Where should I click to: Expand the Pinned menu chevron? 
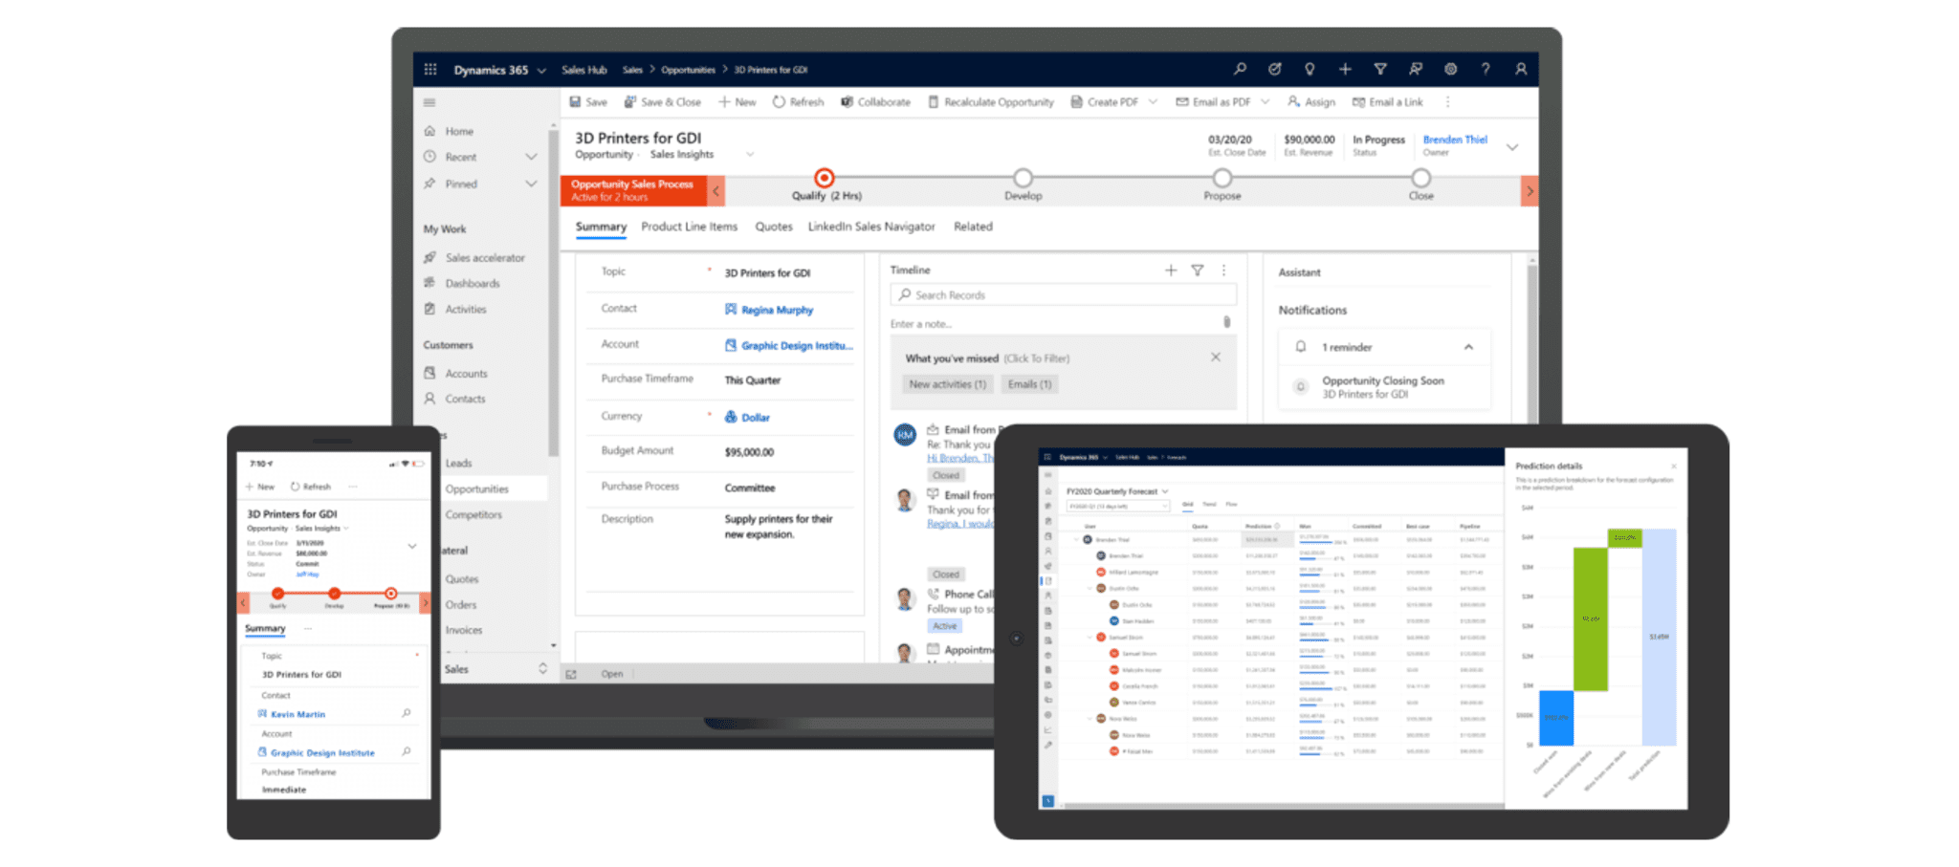coord(531,184)
